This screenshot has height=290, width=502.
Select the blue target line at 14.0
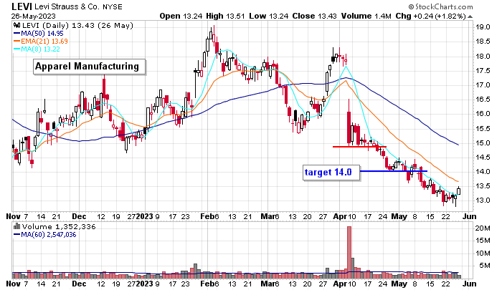point(393,171)
